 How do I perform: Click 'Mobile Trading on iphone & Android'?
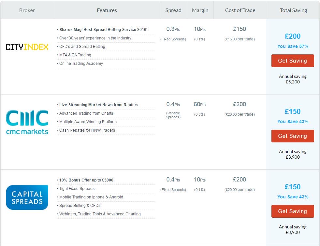(91, 197)
